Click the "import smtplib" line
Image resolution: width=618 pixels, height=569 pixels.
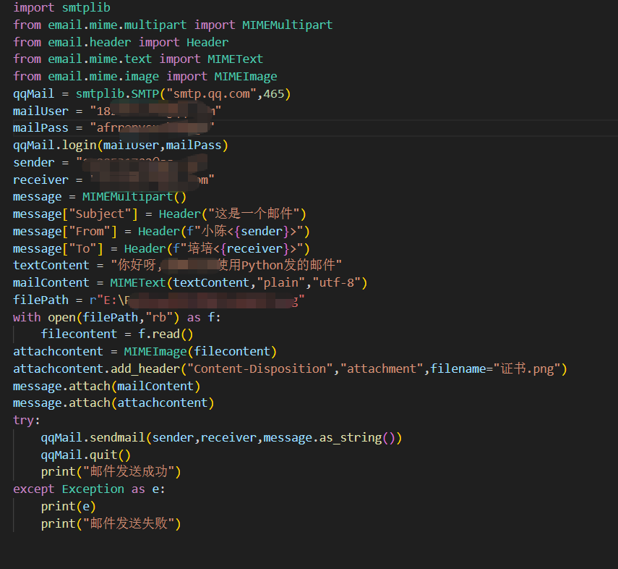click(x=61, y=7)
